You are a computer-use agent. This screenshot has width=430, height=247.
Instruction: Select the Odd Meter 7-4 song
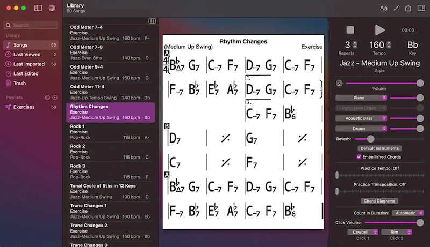pyautogui.click(x=110, y=33)
